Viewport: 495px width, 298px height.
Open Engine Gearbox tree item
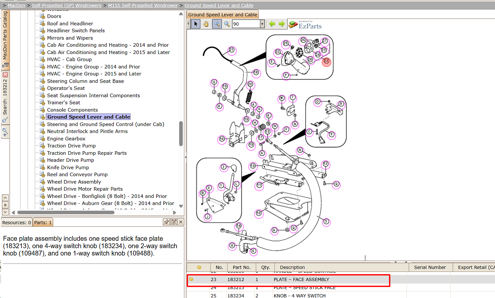(x=66, y=139)
